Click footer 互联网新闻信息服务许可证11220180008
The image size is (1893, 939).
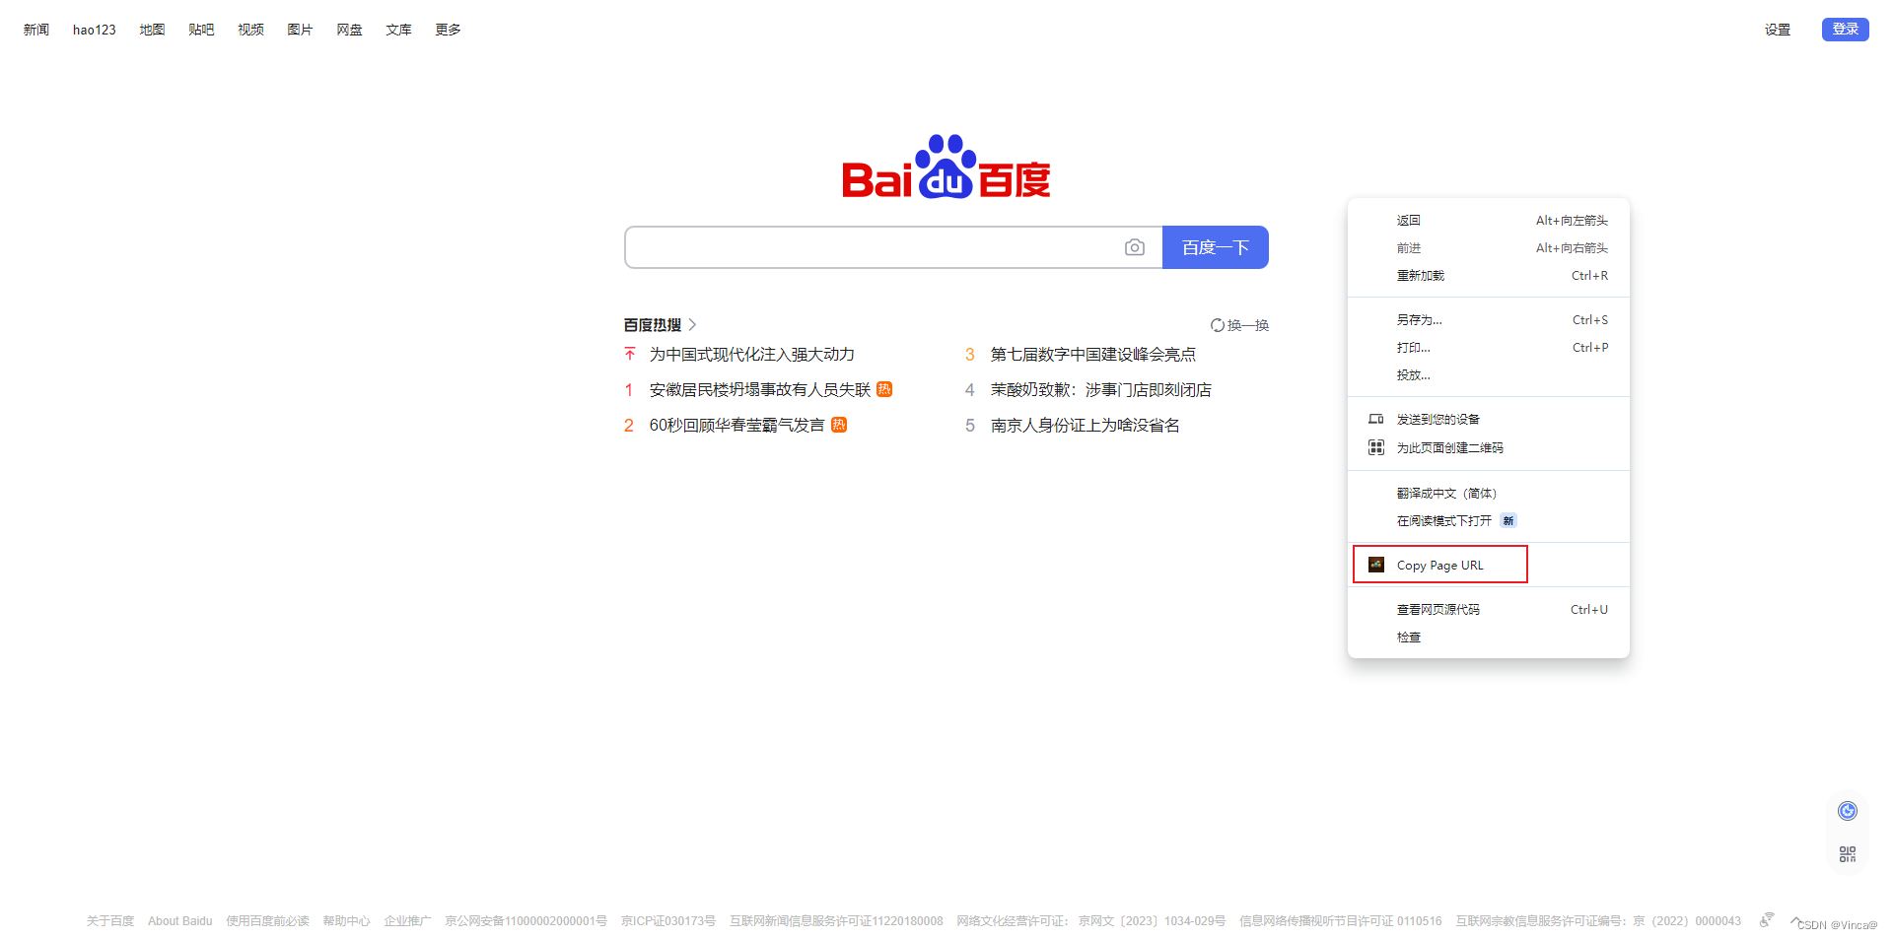[836, 921]
